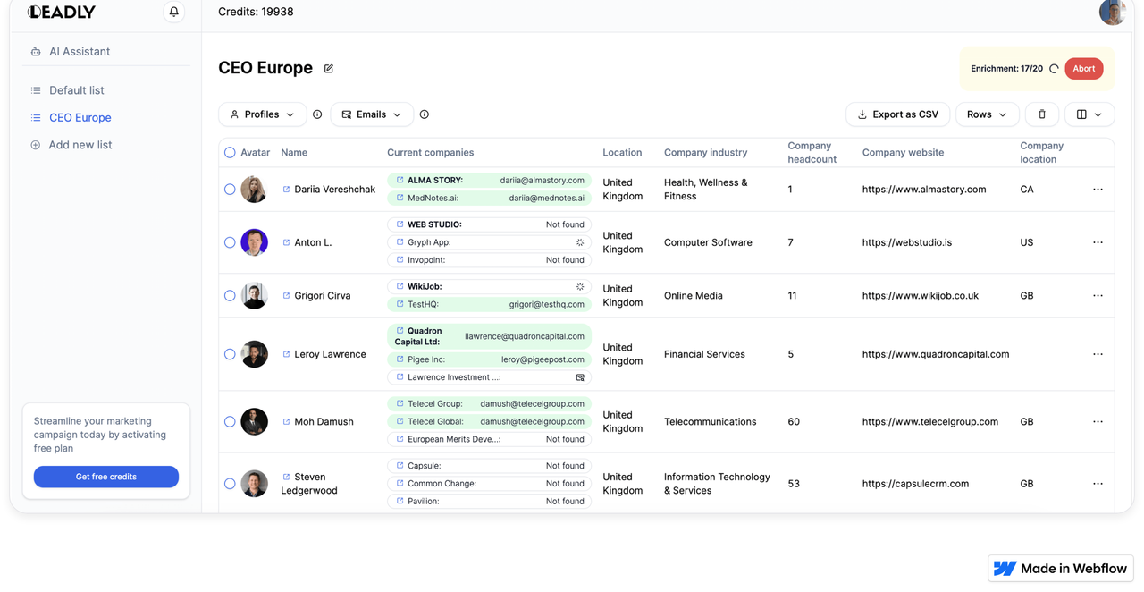Open the wikijob.co.uk website link
Screen dimensions: 1144x592
(921, 295)
